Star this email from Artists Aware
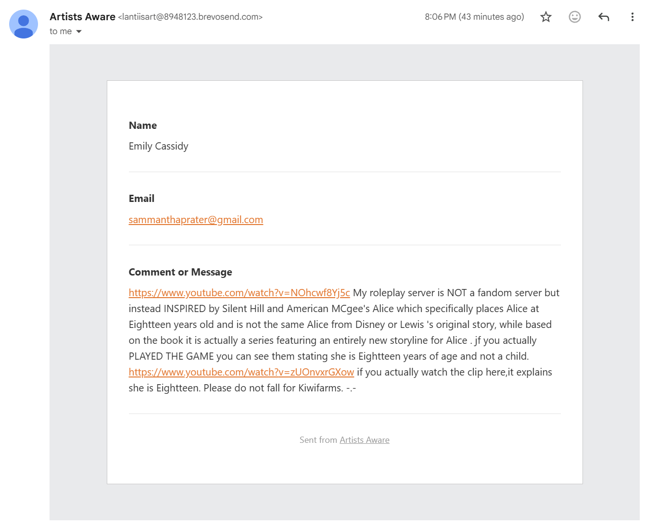Viewport: 646px width, 527px height. point(545,17)
